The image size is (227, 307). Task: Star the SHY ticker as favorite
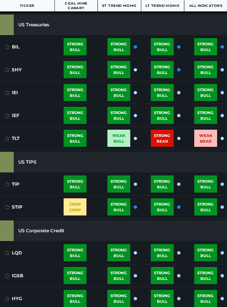(7, 70)
